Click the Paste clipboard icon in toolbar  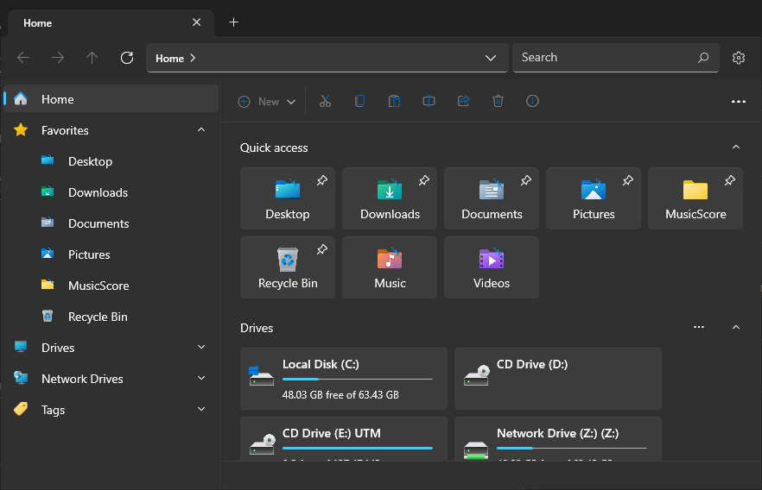[x=394, y=101]
